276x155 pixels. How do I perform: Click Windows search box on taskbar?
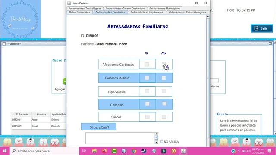(x=44, y=151)
